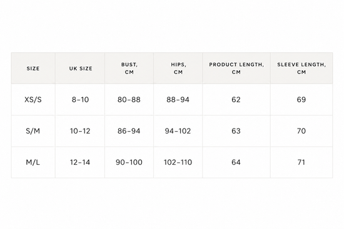Click the 88–94 hips value
Viewport: 344px width, 229px height.
point(178,100)
